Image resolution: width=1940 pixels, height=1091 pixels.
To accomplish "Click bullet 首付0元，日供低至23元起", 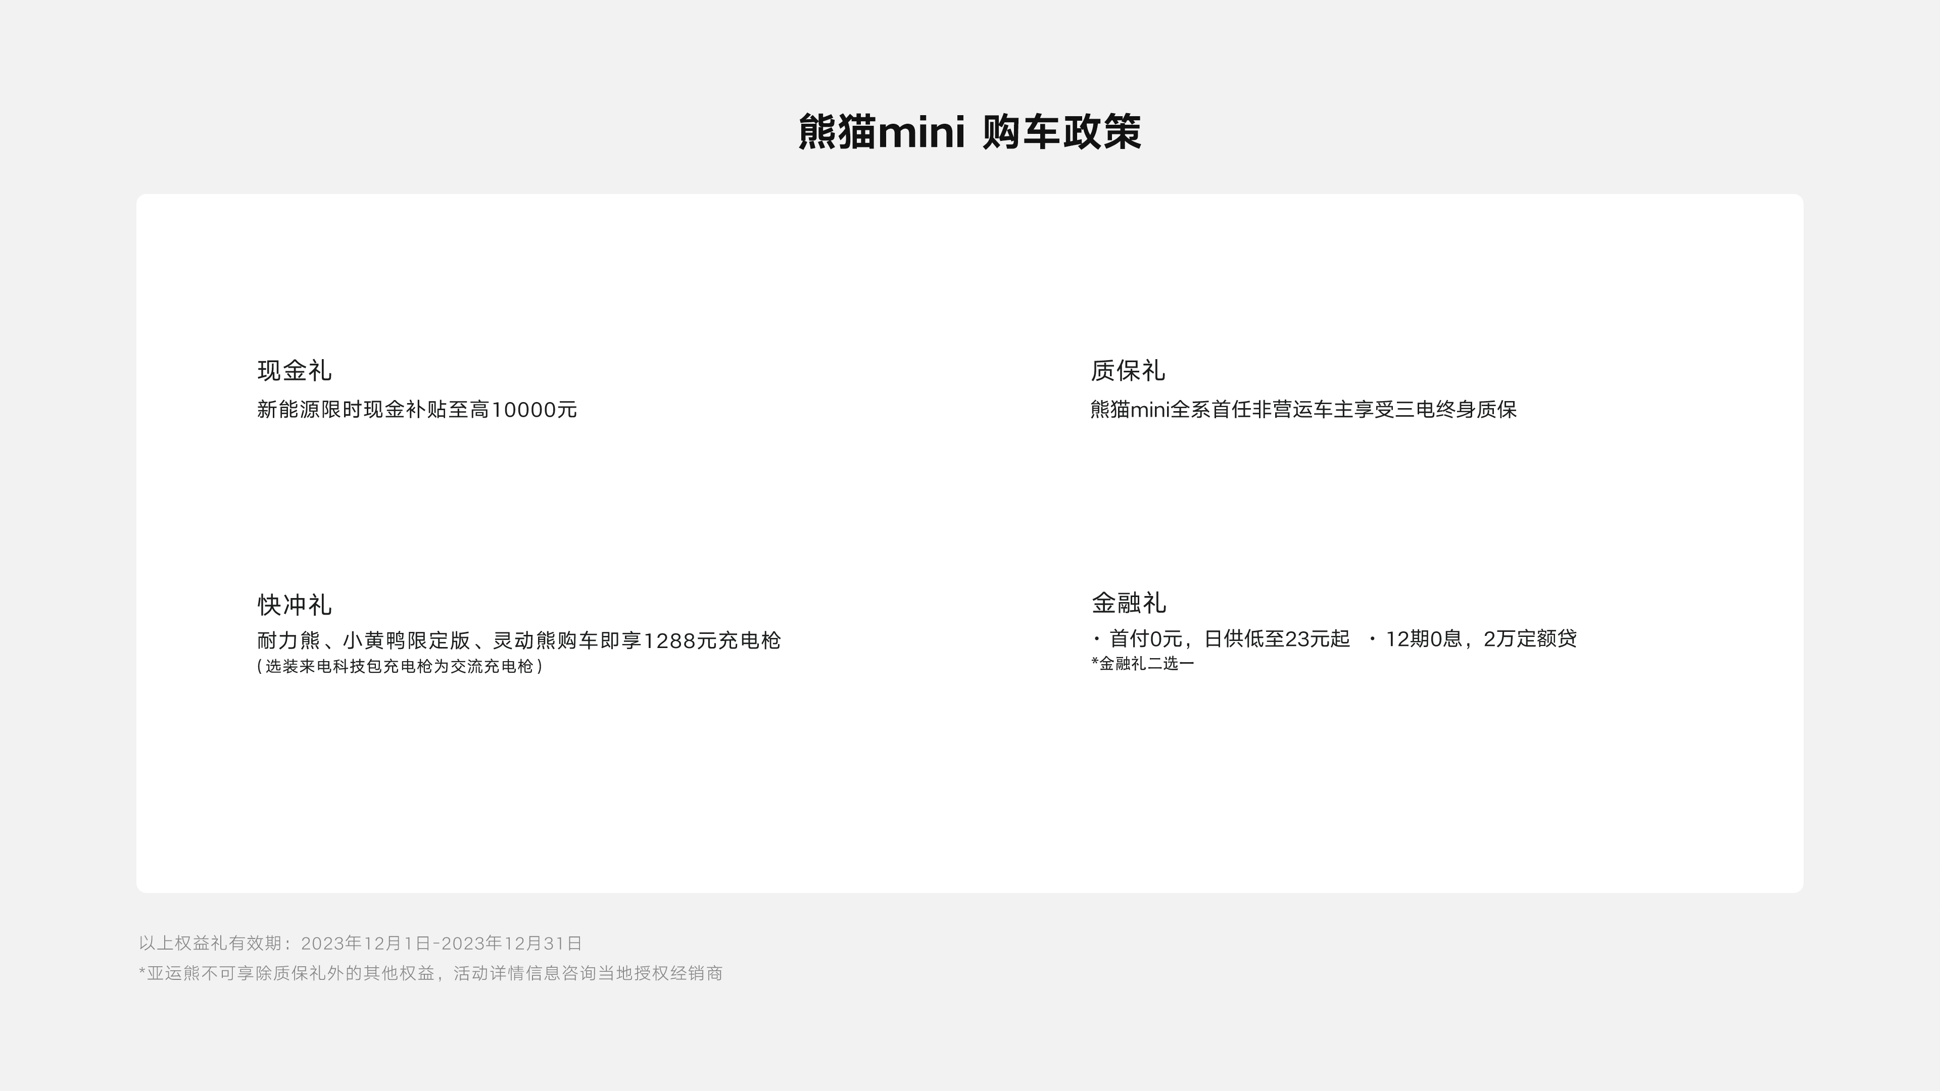I will [1221, 638].
